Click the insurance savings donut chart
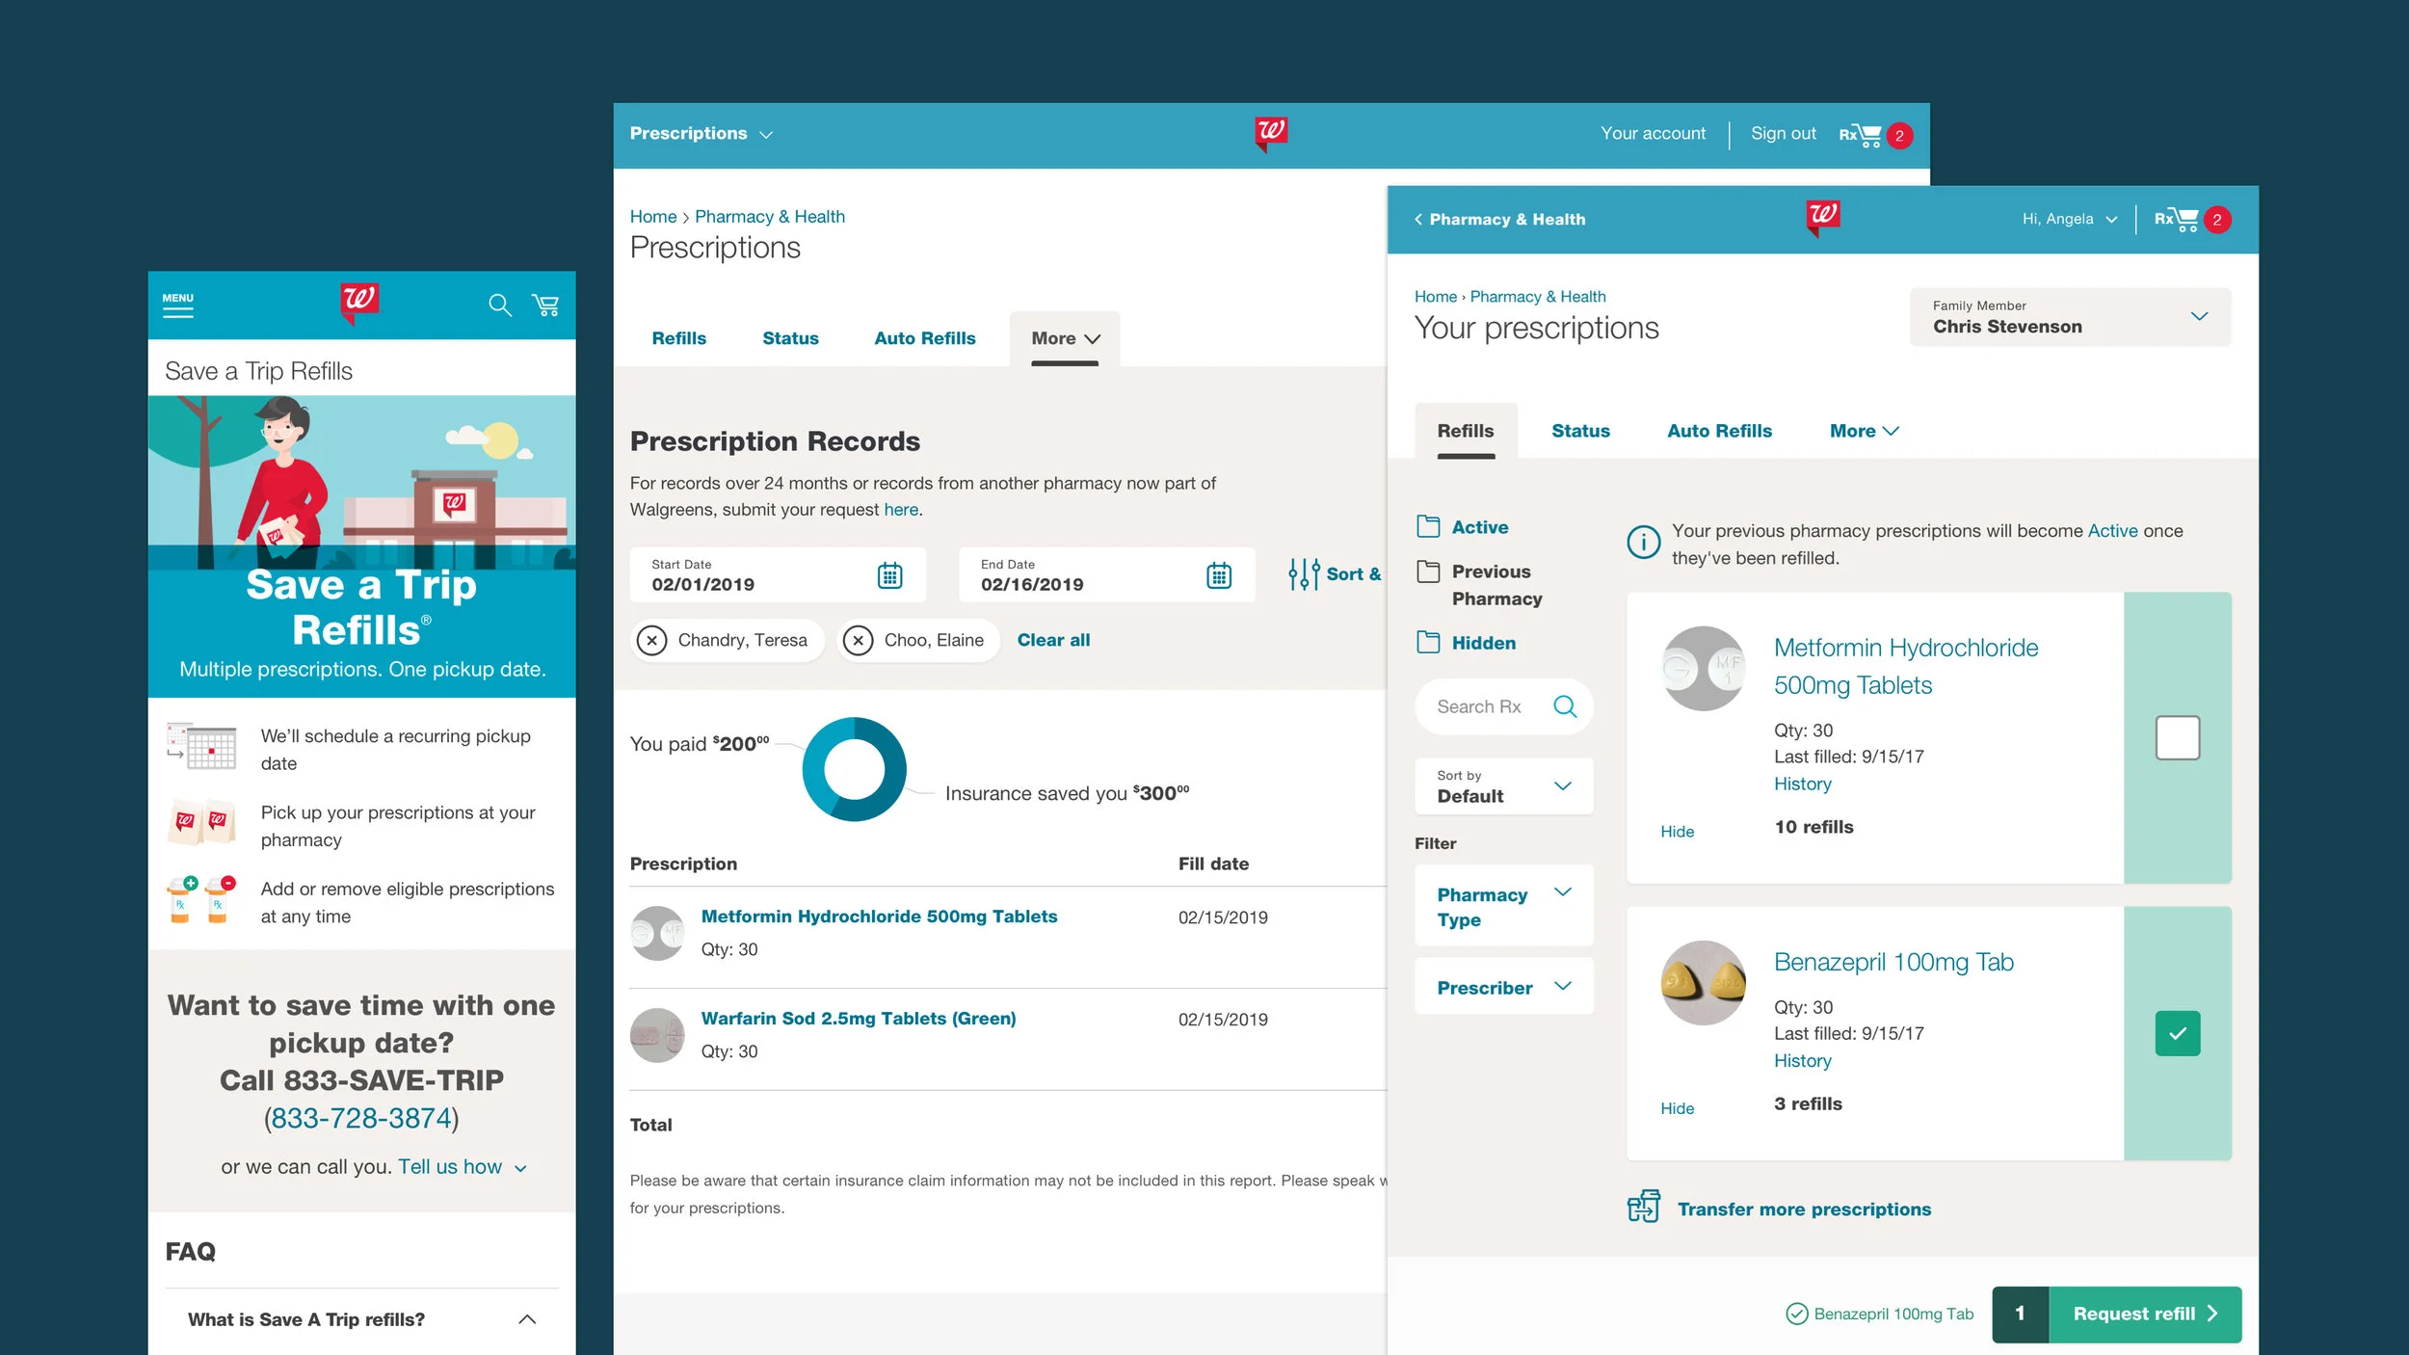 (854, 769)
